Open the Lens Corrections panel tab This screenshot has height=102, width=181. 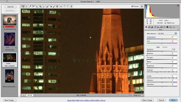161,27
